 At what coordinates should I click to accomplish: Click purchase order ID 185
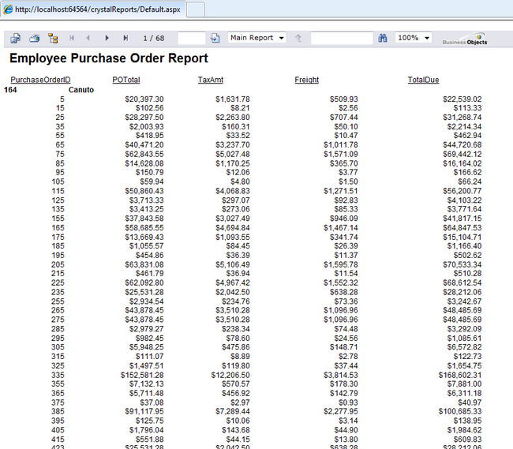(58, 246)
